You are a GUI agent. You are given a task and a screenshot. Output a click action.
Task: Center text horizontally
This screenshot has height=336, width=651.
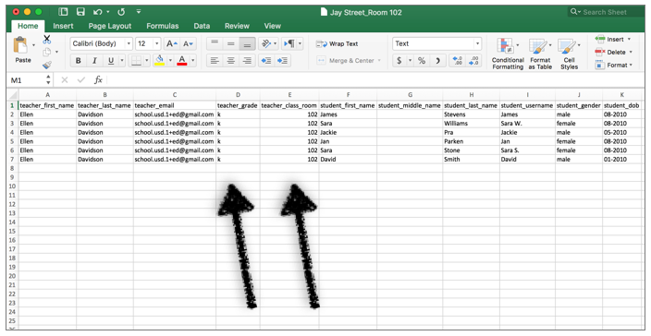pos(231,61)
